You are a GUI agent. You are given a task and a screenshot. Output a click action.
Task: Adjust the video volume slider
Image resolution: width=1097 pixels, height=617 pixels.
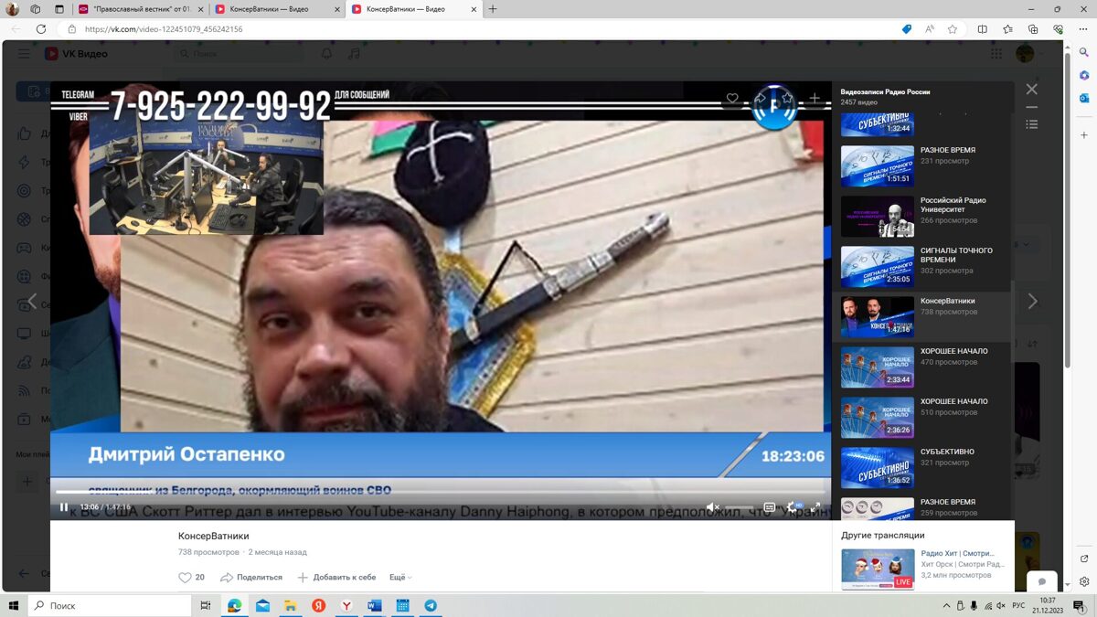point(740,506)
